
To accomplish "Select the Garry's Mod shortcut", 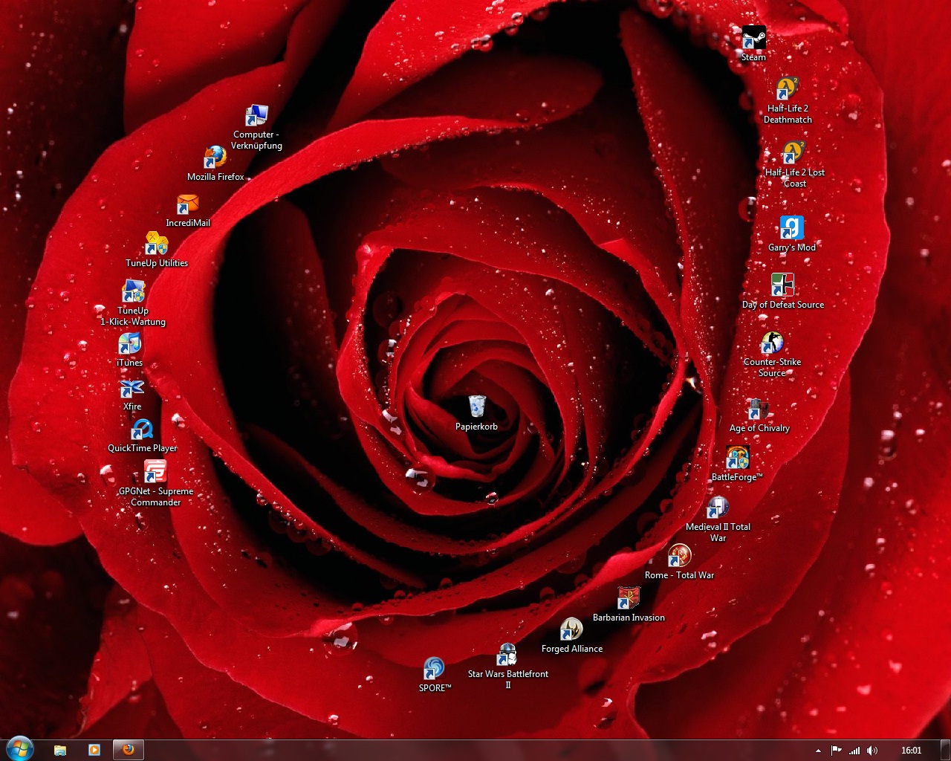I will [791, 228].
